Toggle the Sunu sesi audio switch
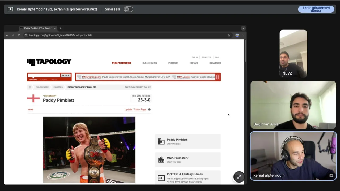Screen dimensions: 340x191 [129, 9]
